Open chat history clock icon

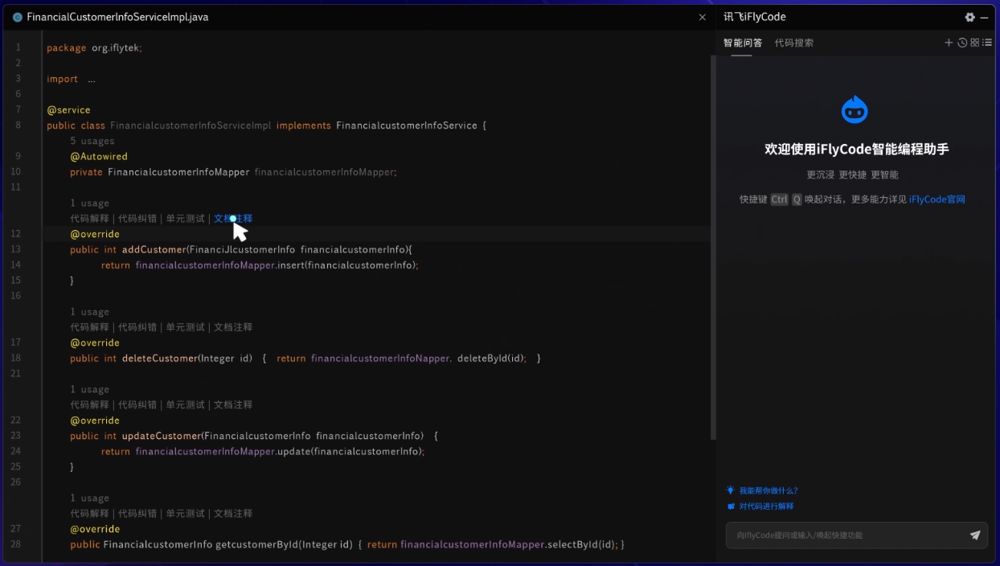click(962, 43)
